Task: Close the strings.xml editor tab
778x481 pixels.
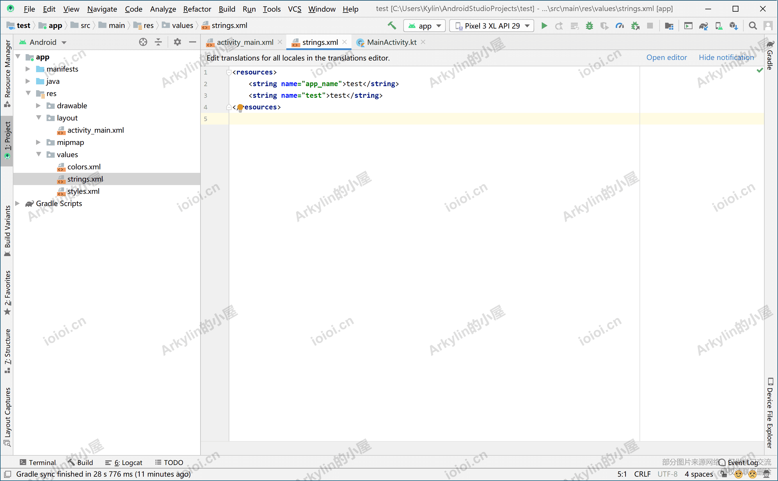Action: (344, 42)
